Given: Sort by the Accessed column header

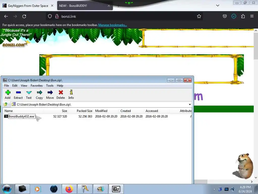Looking at the screenshot, I should coord(157,111).
